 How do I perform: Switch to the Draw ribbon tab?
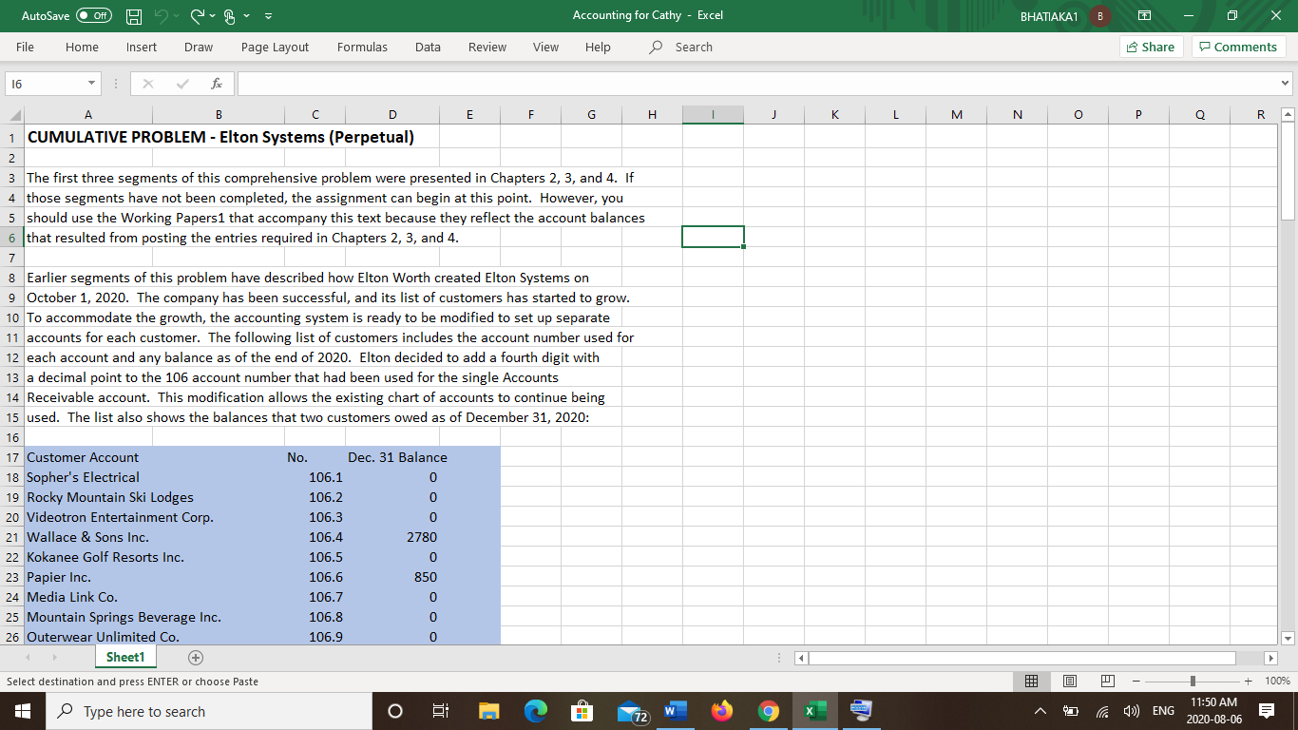coord(199,47)
